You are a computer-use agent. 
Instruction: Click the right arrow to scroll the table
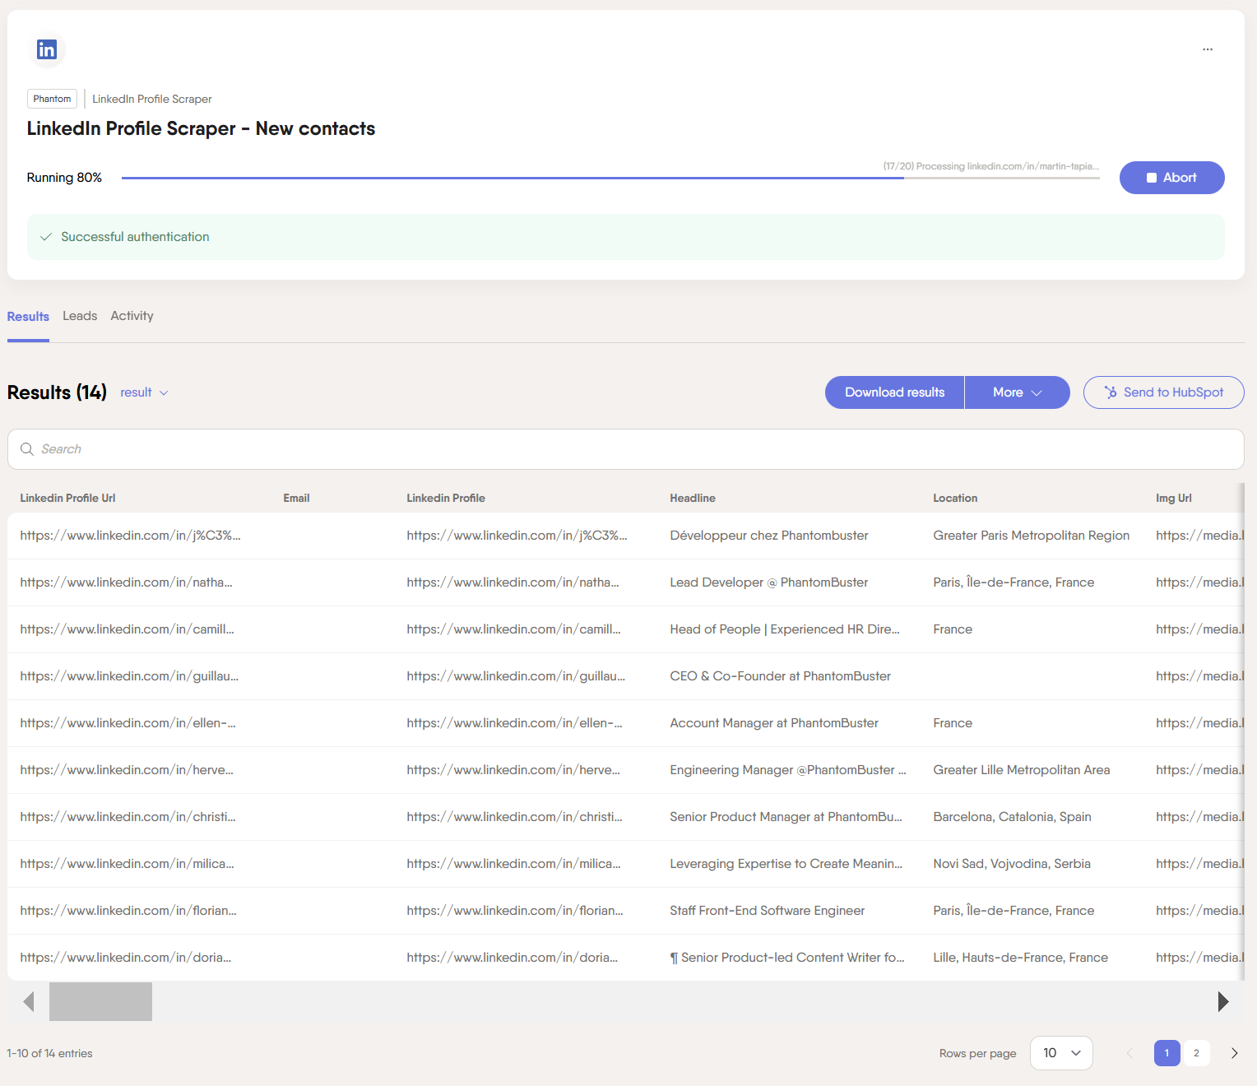[1223, 1001]
